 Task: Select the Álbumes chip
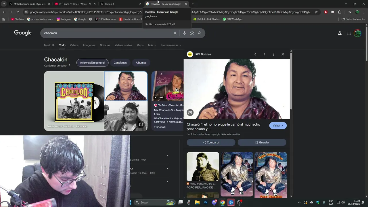point(141,63)
